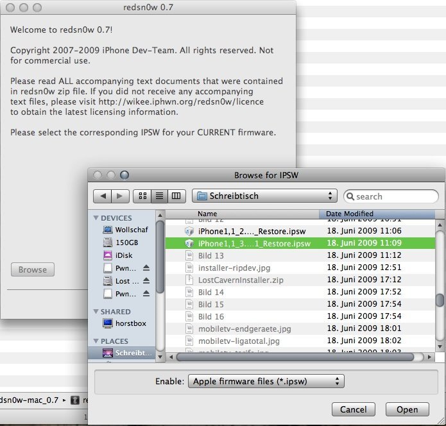
Task: Eject the first Pwn… volume
Action: [146, 268]
